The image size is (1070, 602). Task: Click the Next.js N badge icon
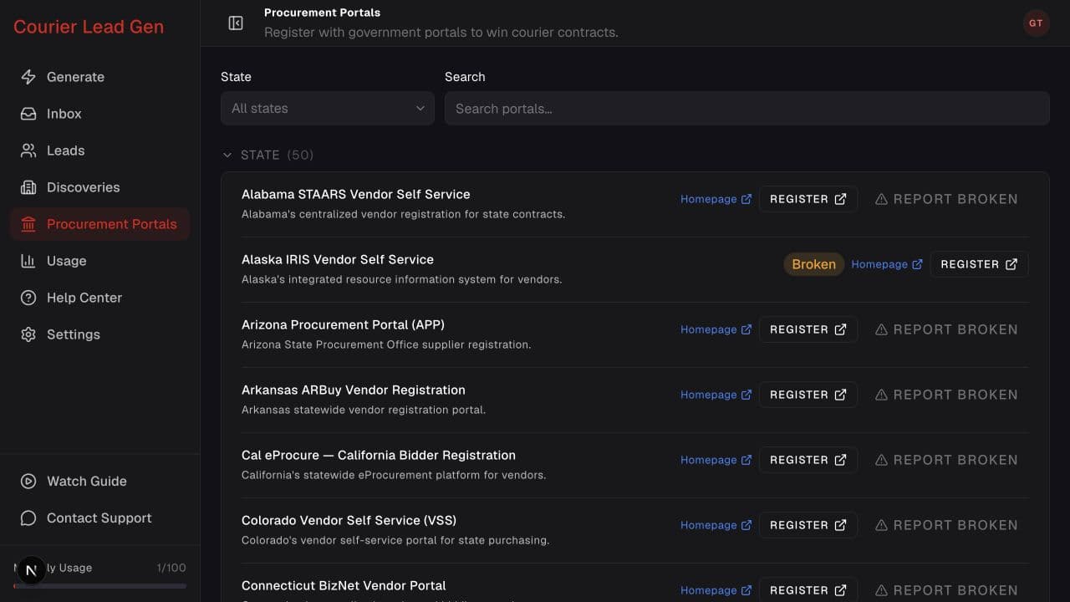32,571
